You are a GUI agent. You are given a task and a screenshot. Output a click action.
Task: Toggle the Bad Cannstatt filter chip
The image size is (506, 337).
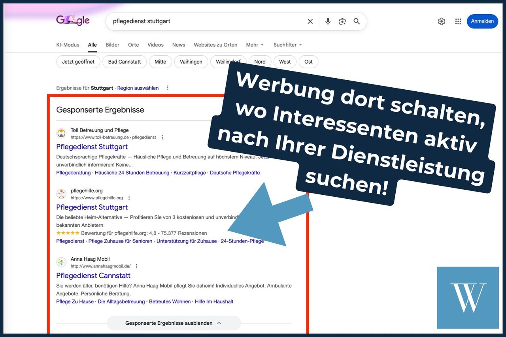tap(125, 62)
